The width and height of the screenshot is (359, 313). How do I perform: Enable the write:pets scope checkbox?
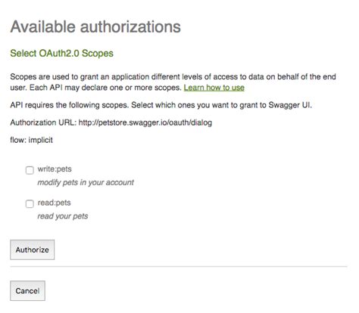point(30,170)
